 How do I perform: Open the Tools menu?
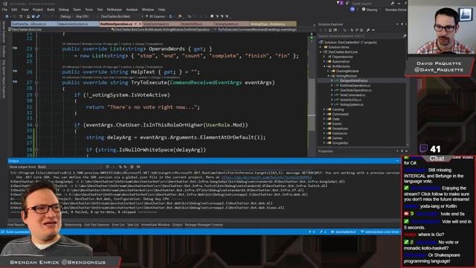[x=89, y=10]
